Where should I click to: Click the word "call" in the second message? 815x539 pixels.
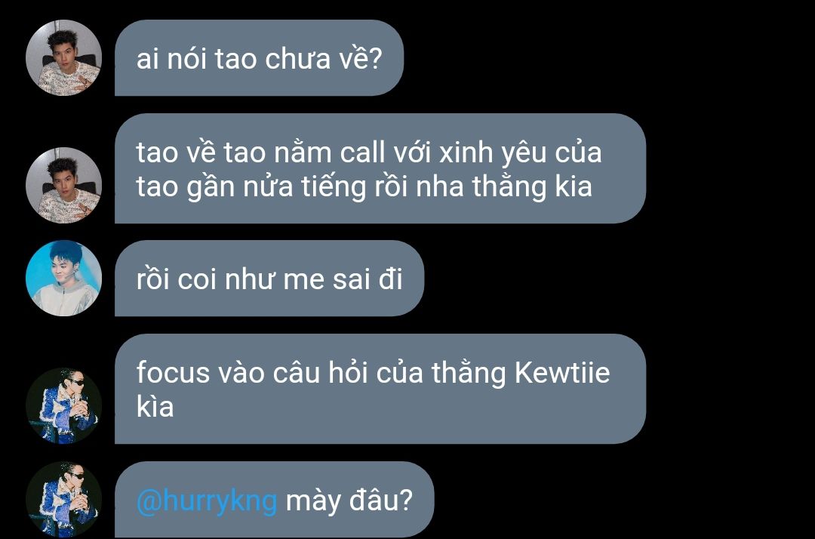(x=362, y=152)
